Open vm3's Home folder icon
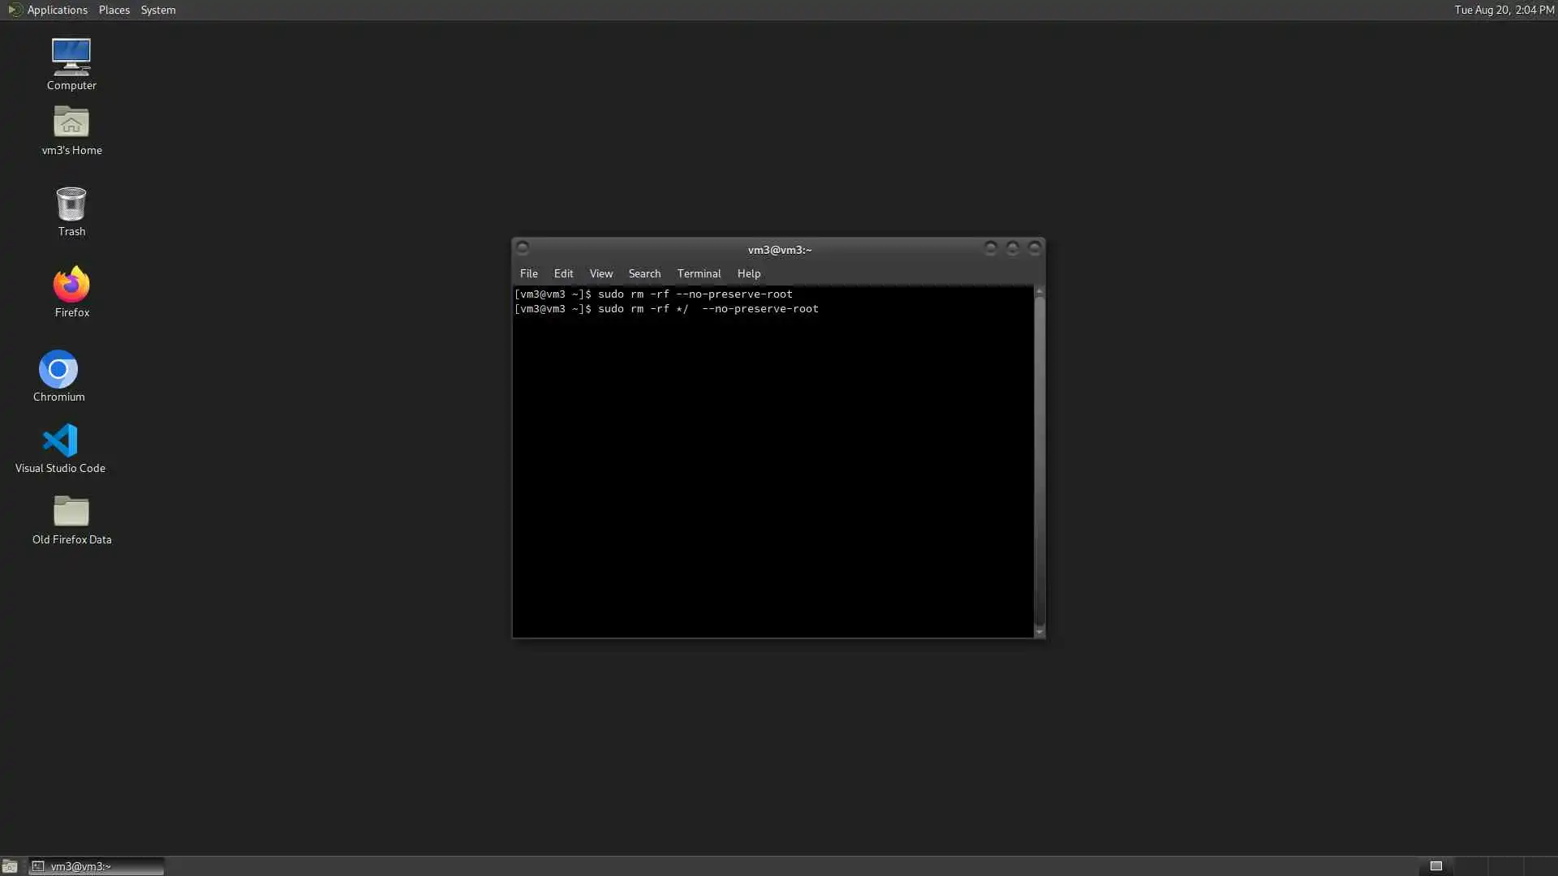 click(71, 123)
